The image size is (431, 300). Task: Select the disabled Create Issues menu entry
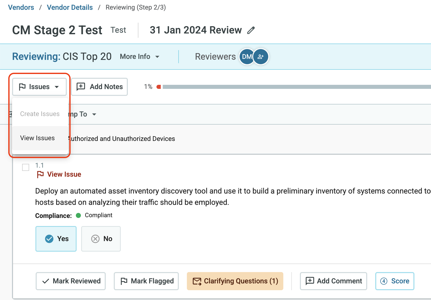(40, 114)
